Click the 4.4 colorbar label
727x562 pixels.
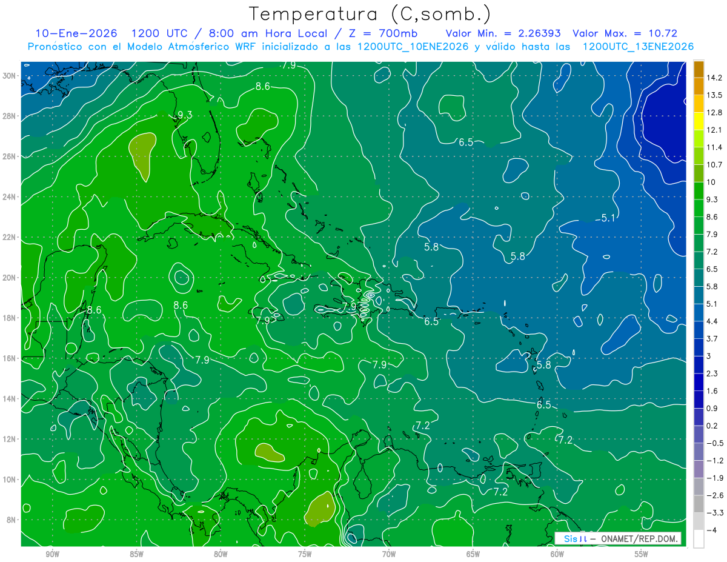[x=712, y=321]
